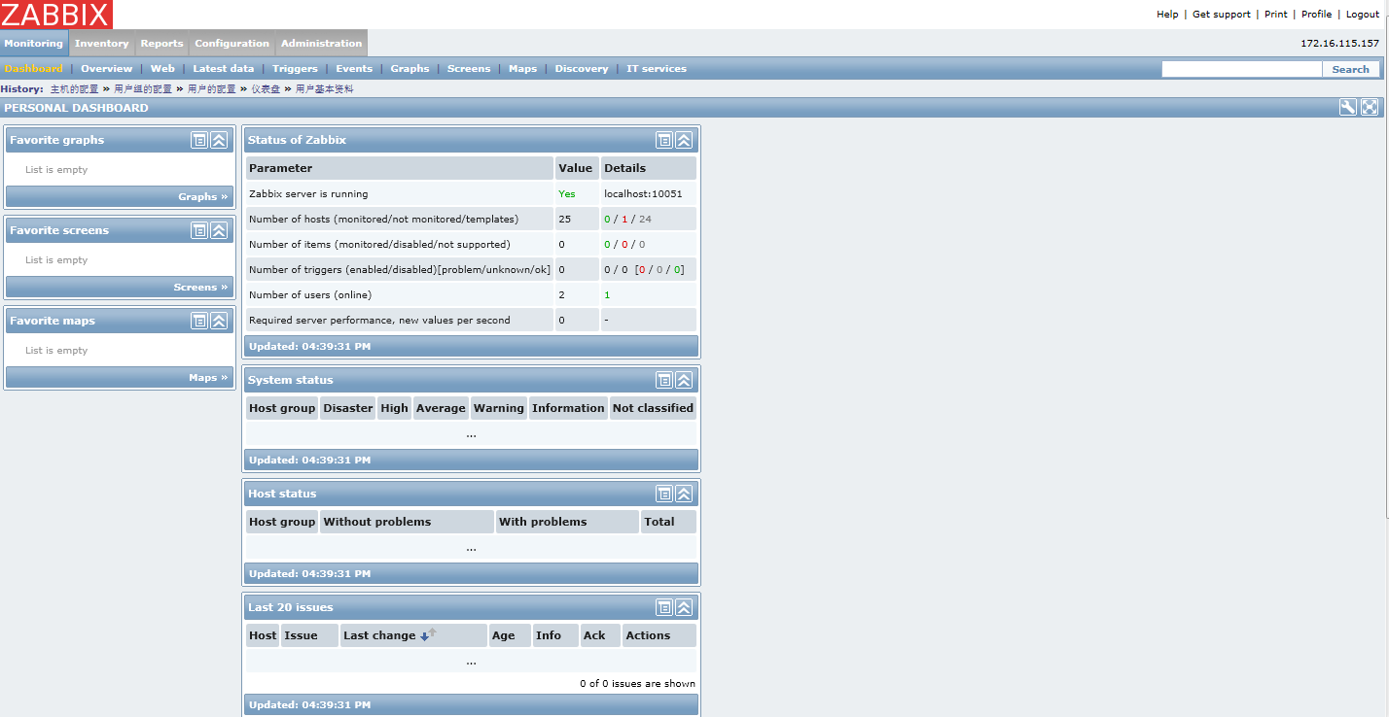Collapse the Favorite maps widget
Screen dimensions: 1389x717
[x=219, y=321]
